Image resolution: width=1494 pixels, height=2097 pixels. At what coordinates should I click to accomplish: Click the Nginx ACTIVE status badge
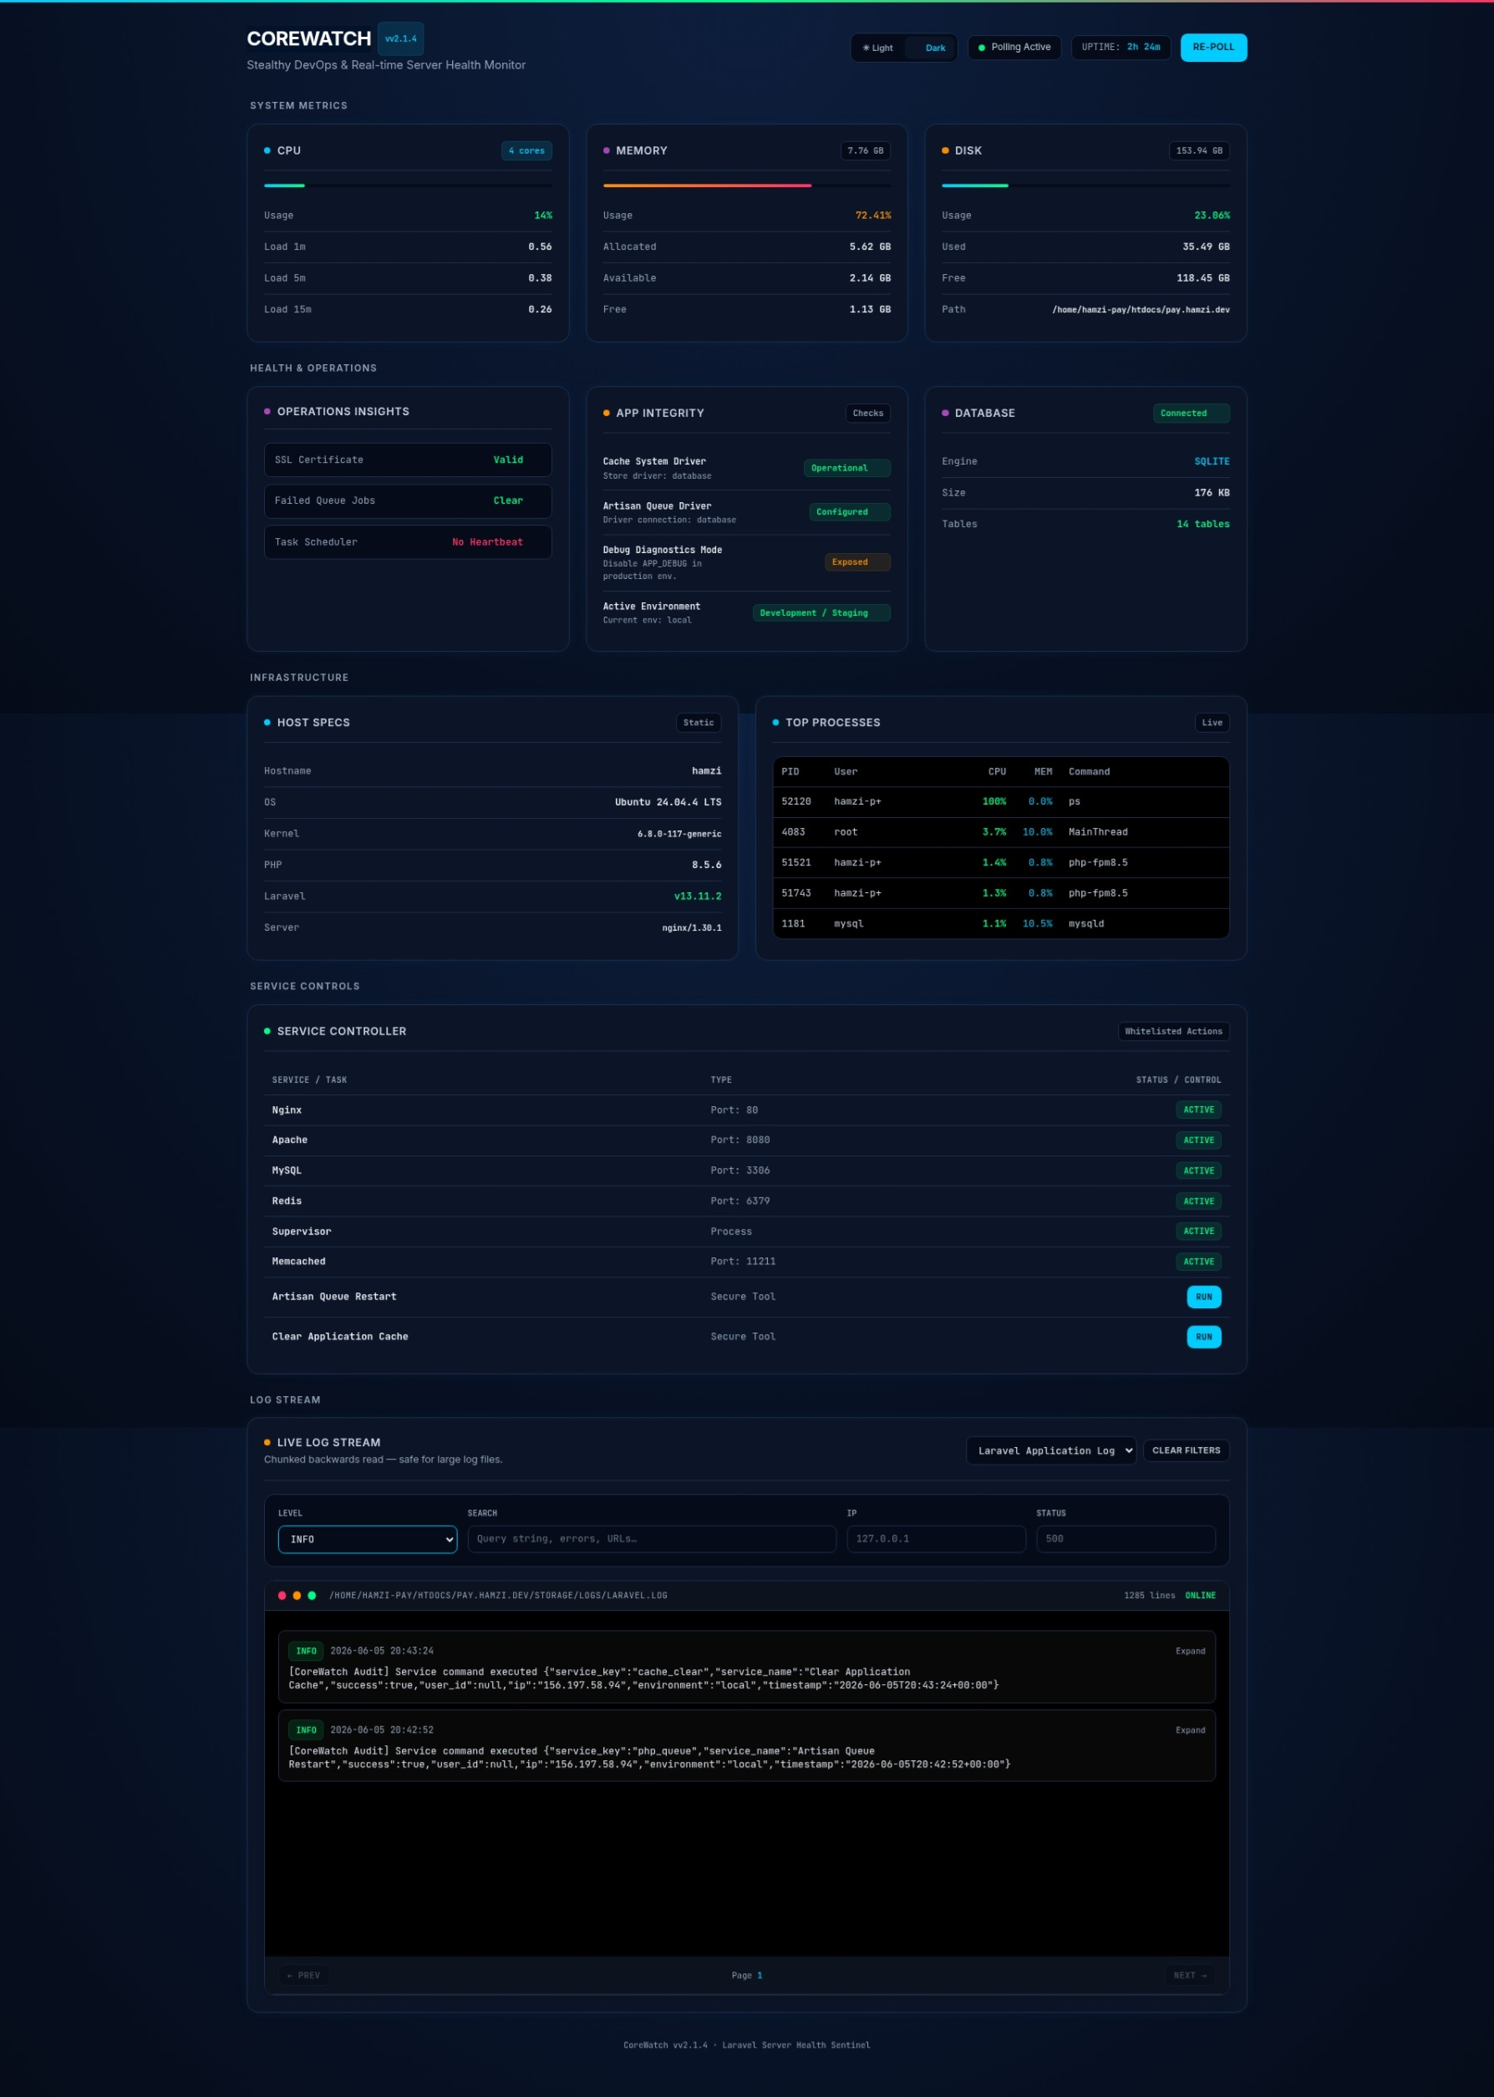(x=1197, y=1110)
